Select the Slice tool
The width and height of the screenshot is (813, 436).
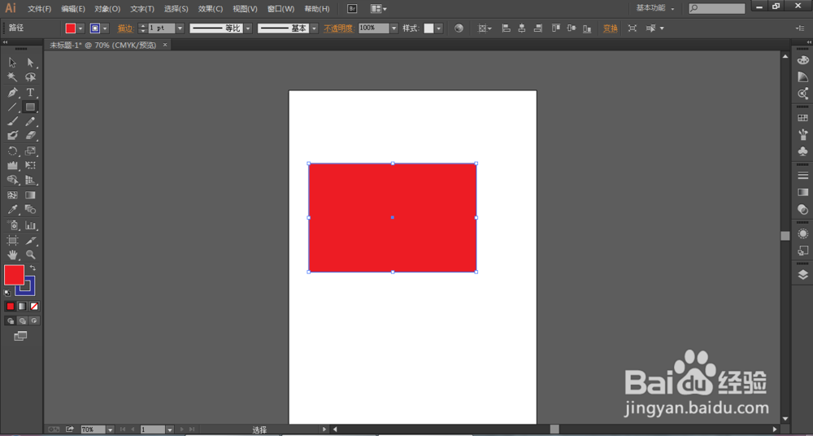[x=31, y=240]
